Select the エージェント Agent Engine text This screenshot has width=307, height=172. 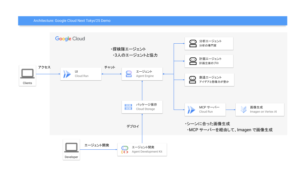(x=145, y=74)
